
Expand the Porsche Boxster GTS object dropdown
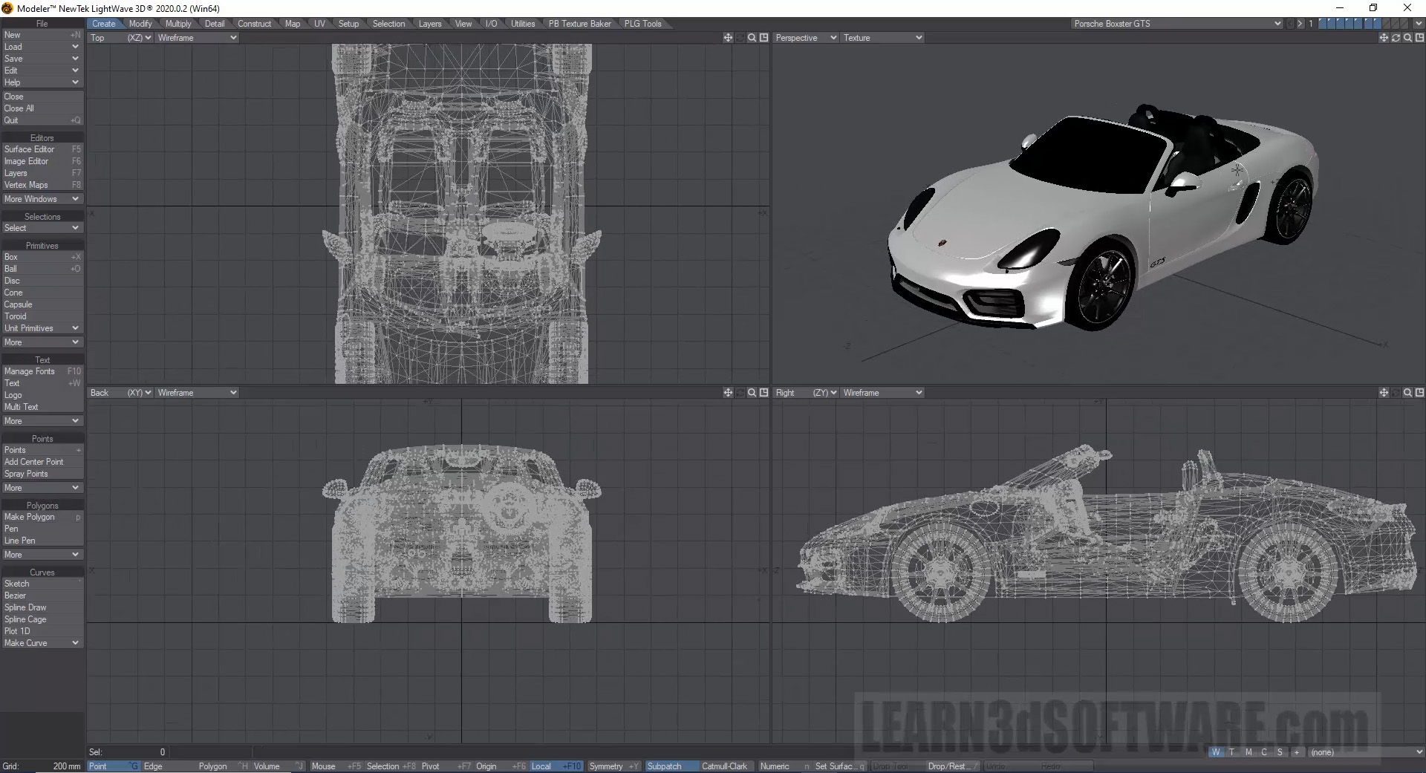(x=1277, y=24)
